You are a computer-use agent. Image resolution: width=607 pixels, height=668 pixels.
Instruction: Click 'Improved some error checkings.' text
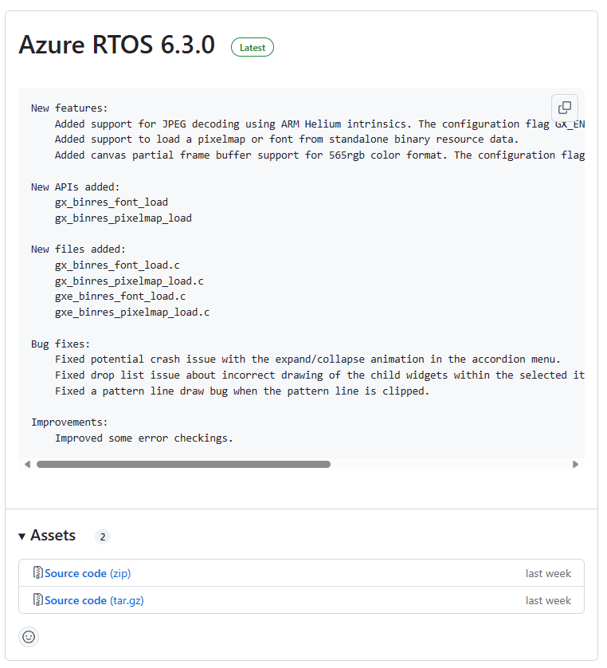pos(144,438)
